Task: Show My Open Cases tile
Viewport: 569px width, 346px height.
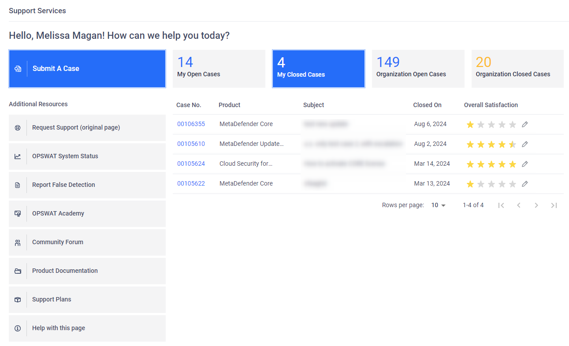Action: (219, 69)
